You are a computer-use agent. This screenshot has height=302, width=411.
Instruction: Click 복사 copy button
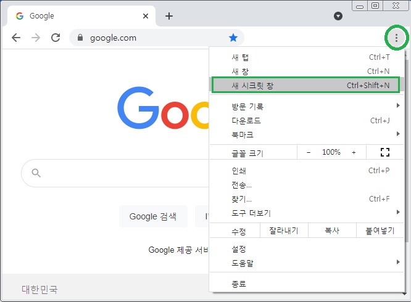(332, 231)
